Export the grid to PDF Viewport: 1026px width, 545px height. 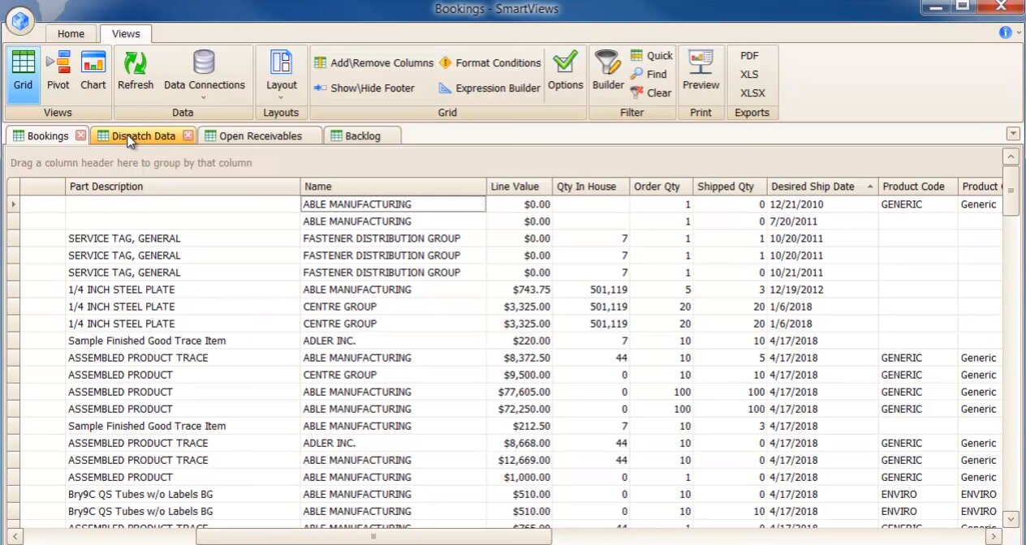[749, 56]
